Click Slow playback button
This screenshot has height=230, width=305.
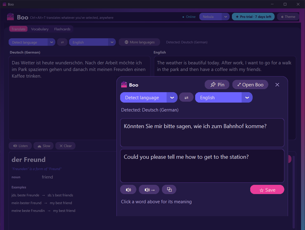[44, 146]
